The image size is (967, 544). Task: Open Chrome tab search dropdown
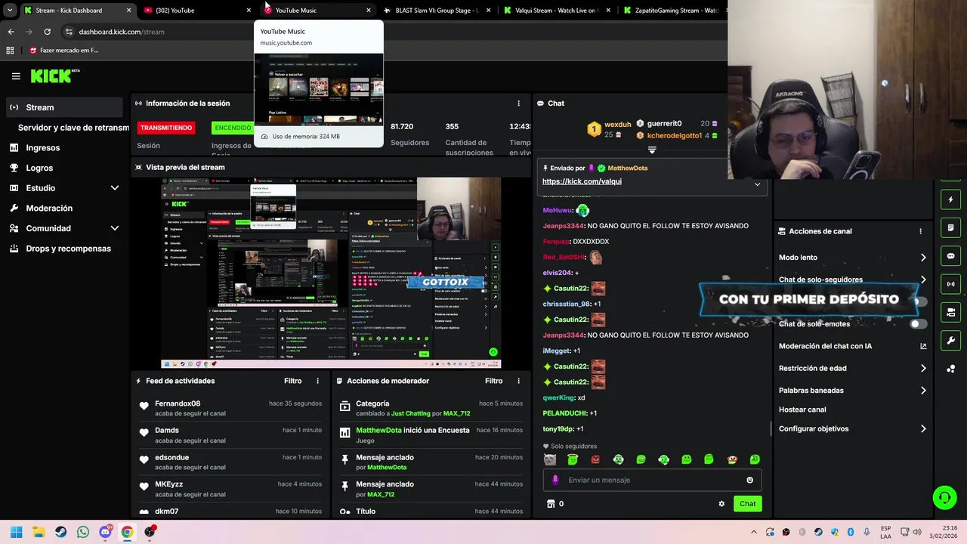tap(9, 10)
